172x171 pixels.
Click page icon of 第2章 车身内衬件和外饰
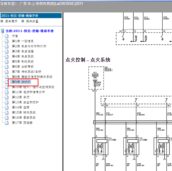click(7, 46)
